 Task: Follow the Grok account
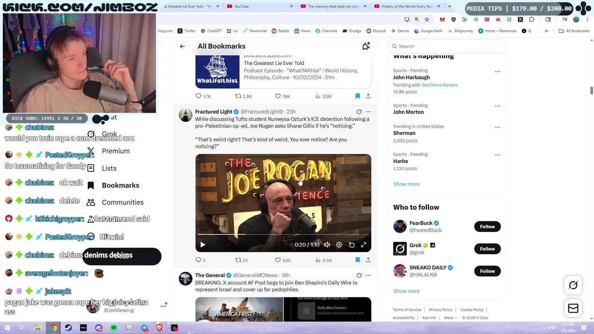click(x=487, y=249)
